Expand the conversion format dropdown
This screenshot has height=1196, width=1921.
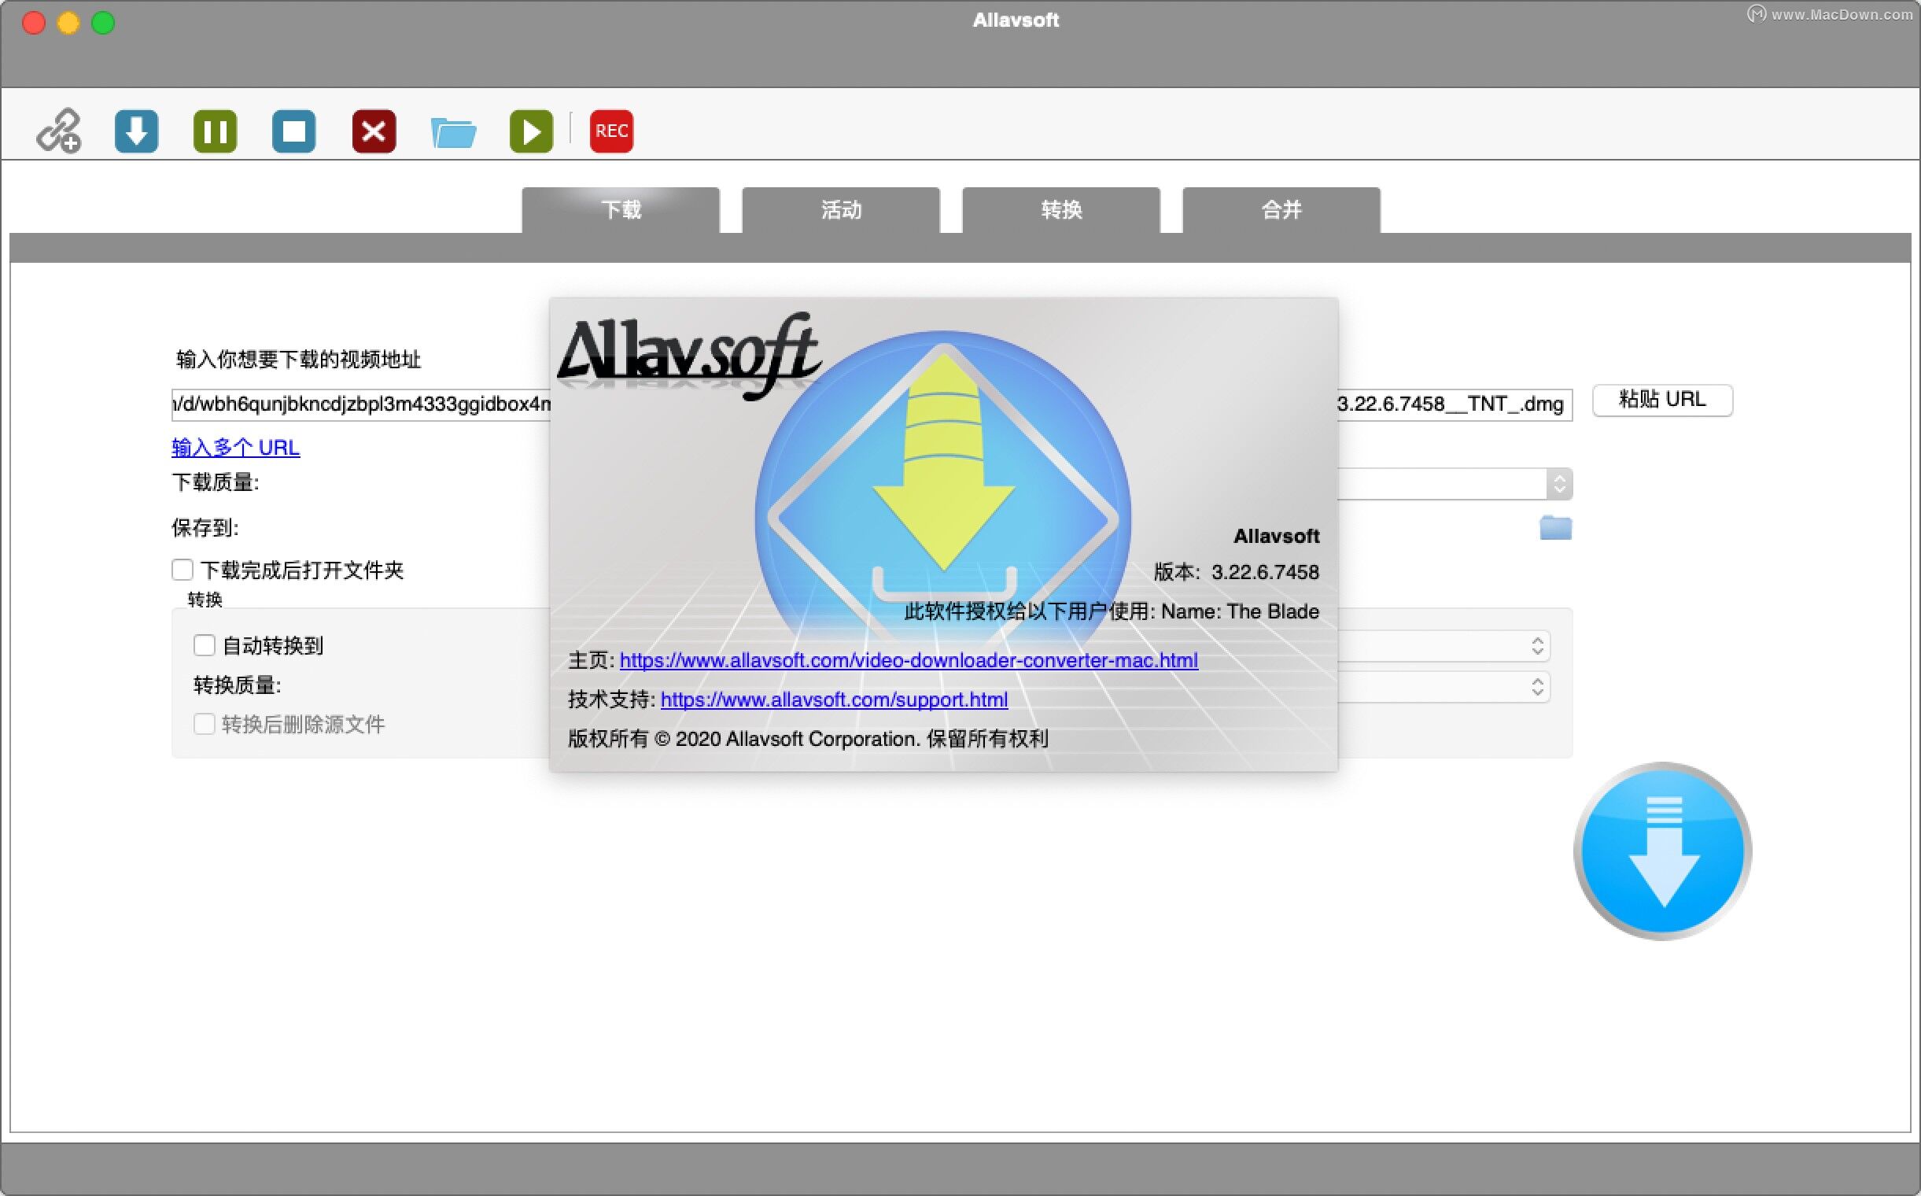(x=1536, y=646)
